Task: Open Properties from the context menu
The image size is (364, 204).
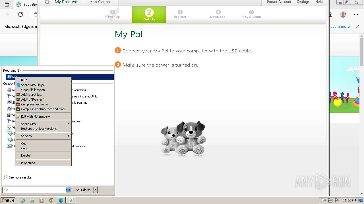Action: 43,163
